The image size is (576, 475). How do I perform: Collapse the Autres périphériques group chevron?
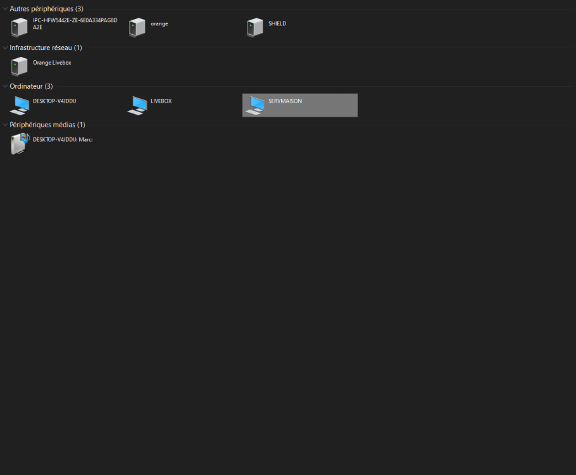point(5,9)
